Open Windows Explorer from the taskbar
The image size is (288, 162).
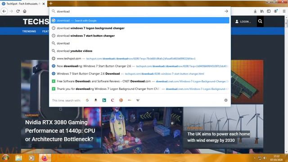click(x=19, y=158)
